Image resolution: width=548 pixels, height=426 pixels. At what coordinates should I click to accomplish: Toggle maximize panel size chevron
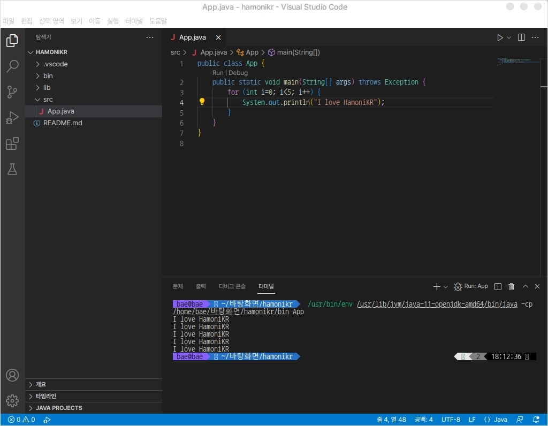point(525,287)
